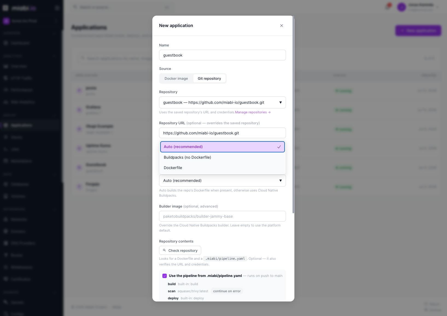Click the checkmark on selected Auto option

point(279,147)
